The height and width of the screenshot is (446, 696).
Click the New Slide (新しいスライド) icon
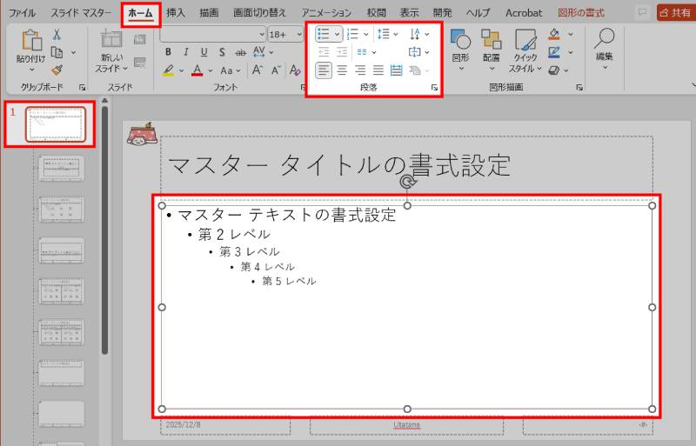pos(111,39)
